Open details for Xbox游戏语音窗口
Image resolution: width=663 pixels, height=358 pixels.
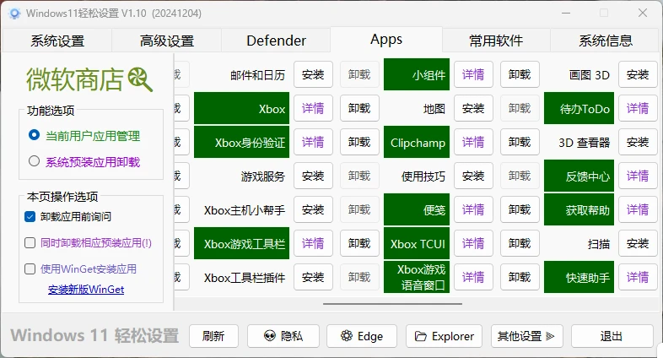tap(473, 278)
